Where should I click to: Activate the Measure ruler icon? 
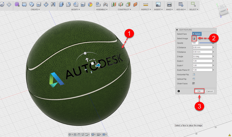tap(146, 5)
